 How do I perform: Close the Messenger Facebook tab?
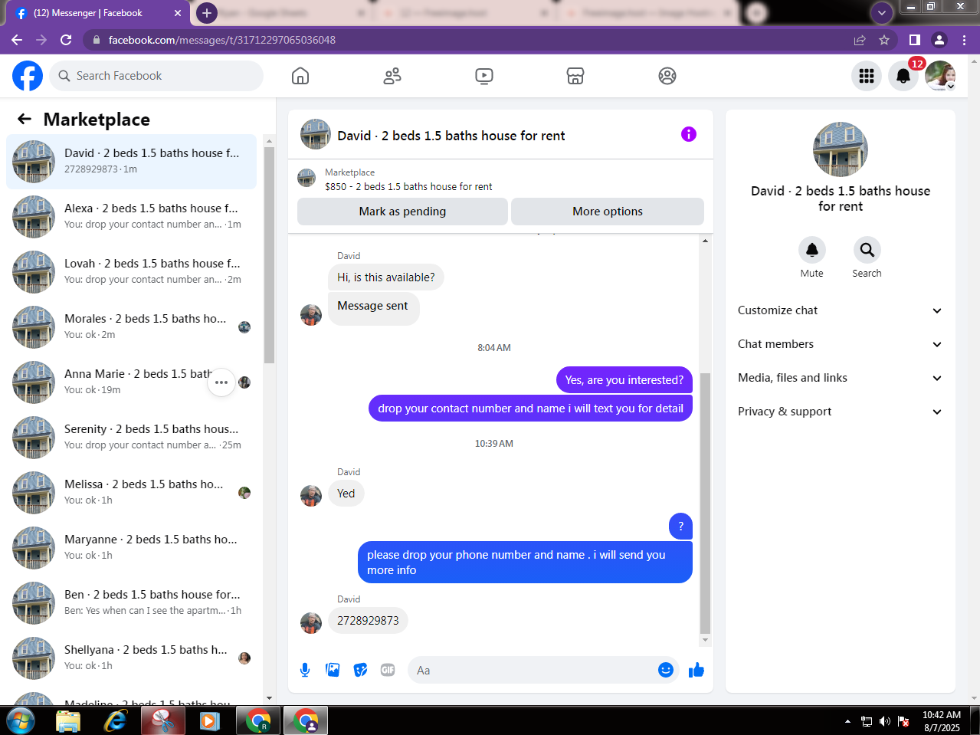pos(178,13)
